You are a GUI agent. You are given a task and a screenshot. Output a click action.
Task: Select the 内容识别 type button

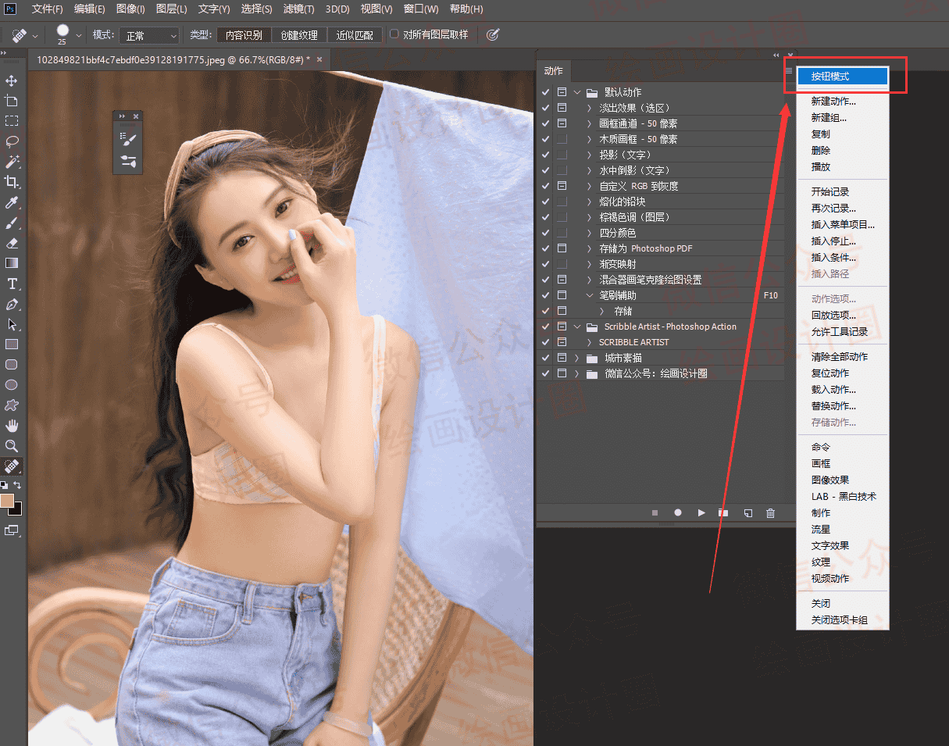[x=244, y=35]
